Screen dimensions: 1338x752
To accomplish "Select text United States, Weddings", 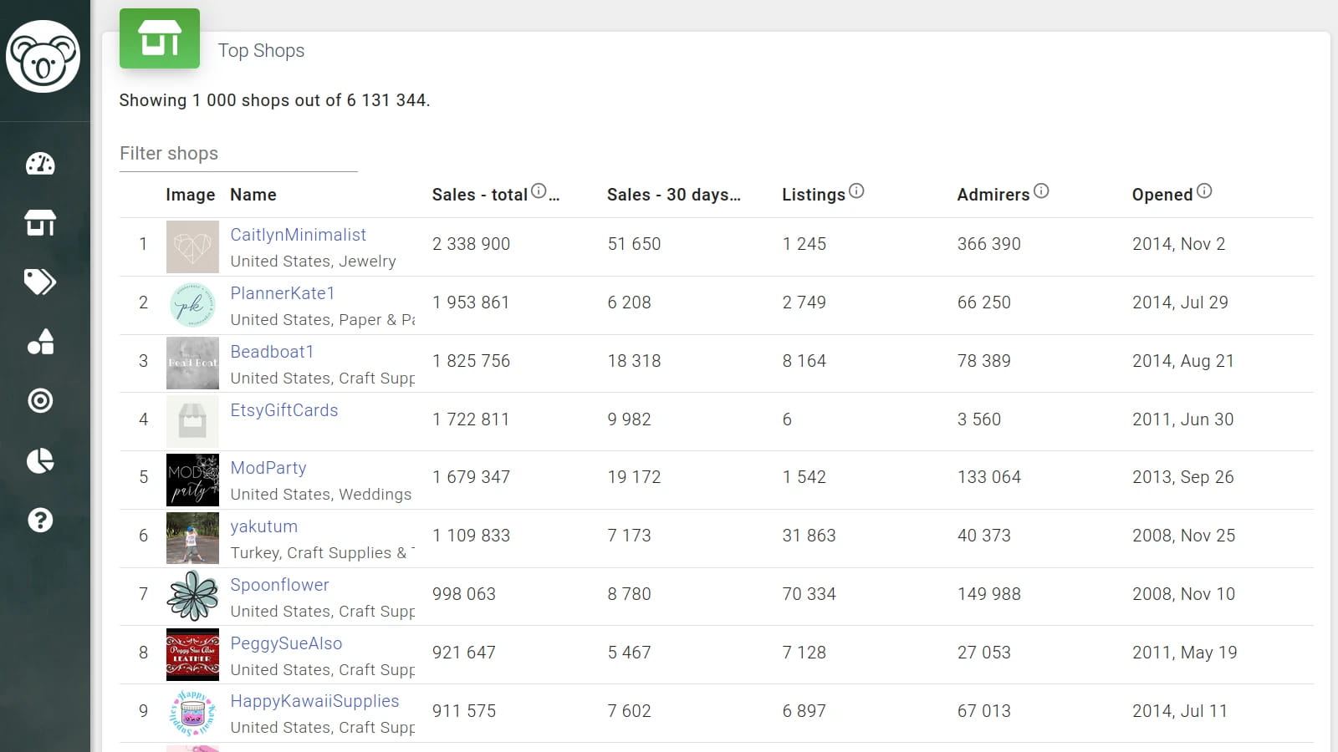I will point(321,495).
